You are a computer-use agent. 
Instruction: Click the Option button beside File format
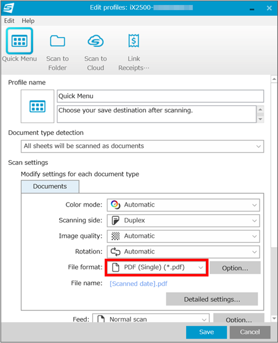pyautogui.click(x=235, y=267)
